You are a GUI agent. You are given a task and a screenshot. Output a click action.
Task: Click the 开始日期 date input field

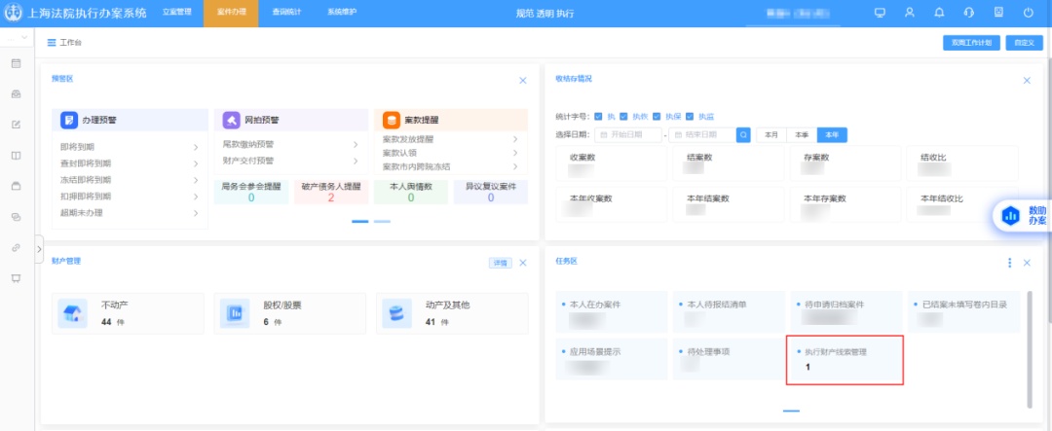629,134
